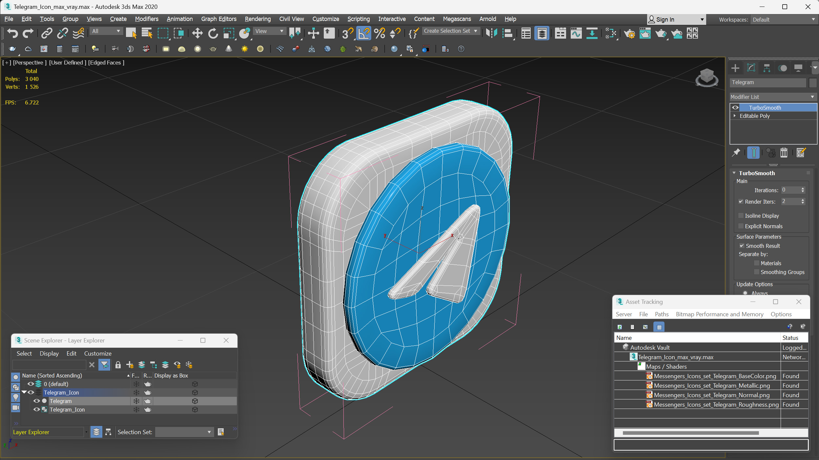Click the Redo arrow icon
The height and width of the screenshot is (460, 819).
[x=28, y=33]
